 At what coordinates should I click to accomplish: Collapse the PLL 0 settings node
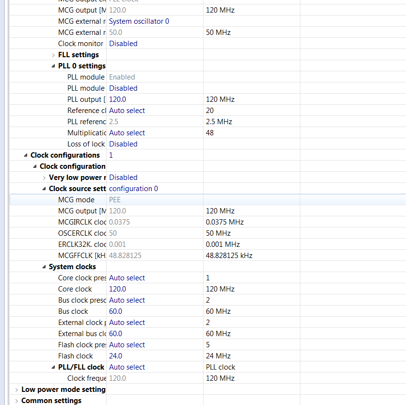point(53,66)
